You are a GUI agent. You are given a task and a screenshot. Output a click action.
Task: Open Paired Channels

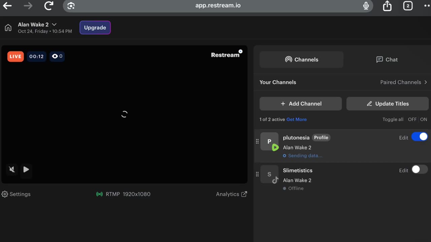(x=404, y=82)
